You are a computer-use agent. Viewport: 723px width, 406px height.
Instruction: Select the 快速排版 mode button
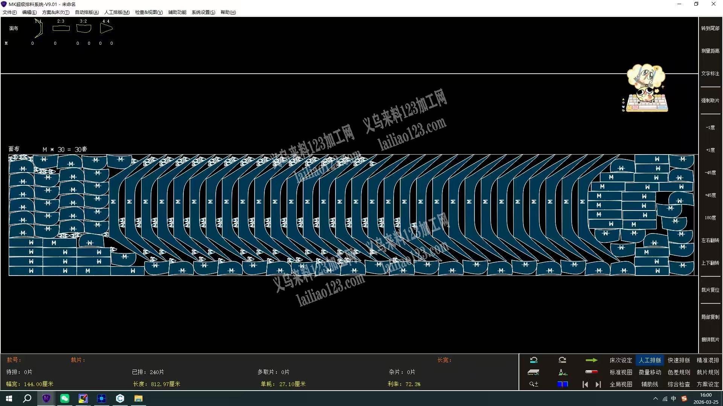pos(679,360)
